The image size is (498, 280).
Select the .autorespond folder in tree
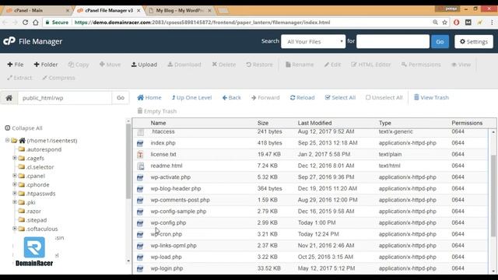[x=44, y=149]
